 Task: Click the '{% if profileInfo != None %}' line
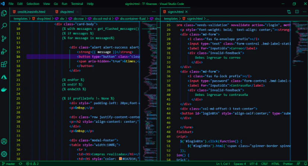[x=88, y=98]
